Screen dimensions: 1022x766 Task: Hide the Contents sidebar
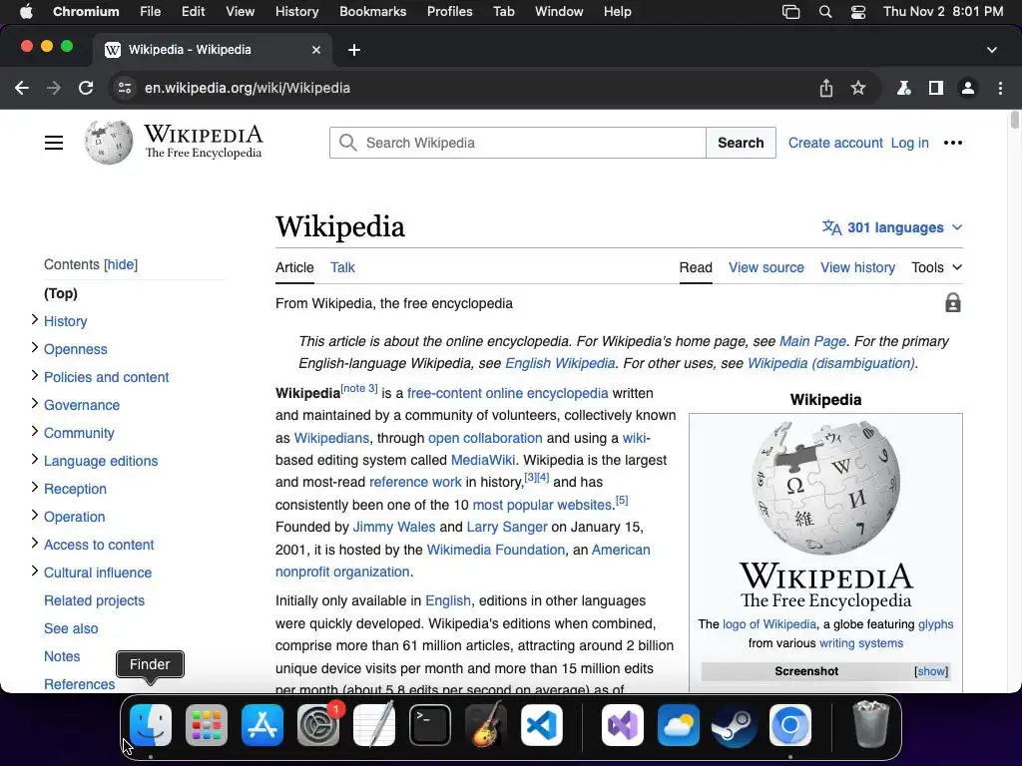point(121,264)
